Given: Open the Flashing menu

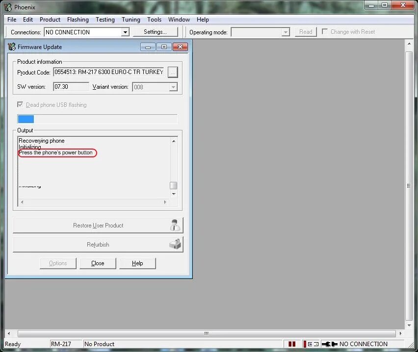Looking at the screenshot, I should click(78, 20).
